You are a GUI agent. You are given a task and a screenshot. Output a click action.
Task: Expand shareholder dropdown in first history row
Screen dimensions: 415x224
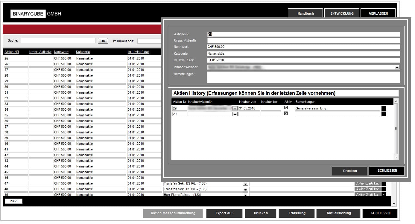(x=235, y=109)
